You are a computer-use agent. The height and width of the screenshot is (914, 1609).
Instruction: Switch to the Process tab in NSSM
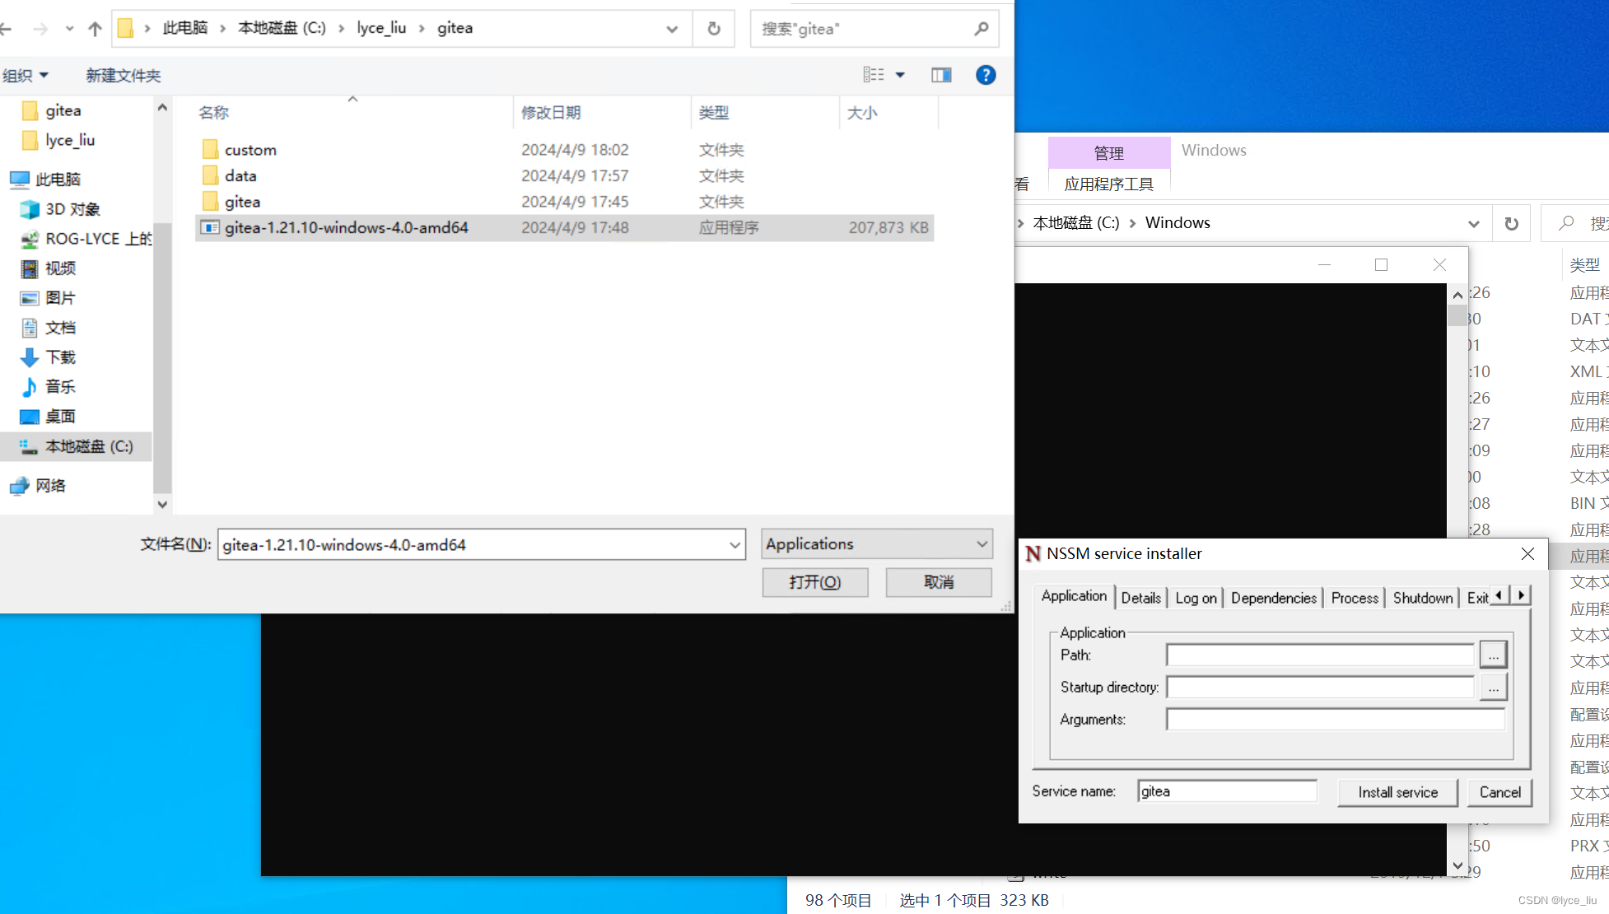point(1355,598)
